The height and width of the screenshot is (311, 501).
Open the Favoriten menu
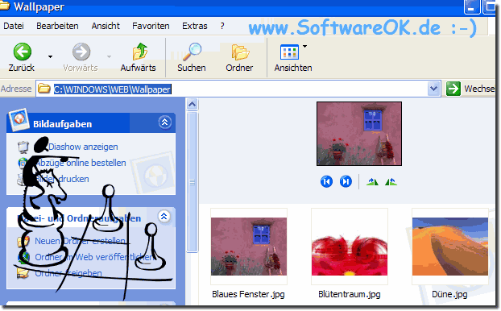(151, 26)
